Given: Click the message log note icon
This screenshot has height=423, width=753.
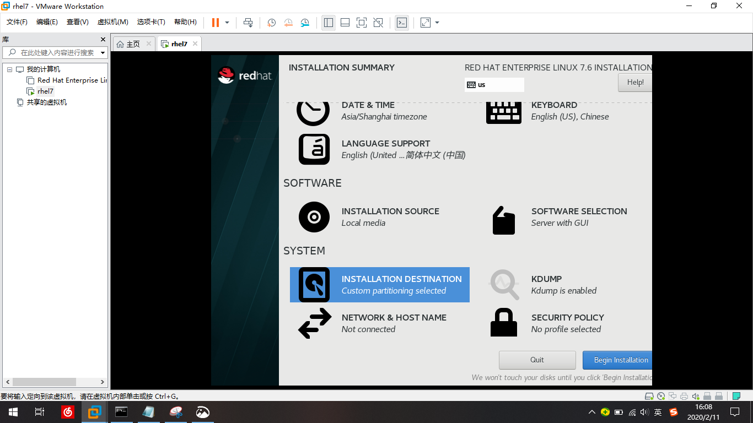Looking at the screenshot, I should coord(736,396).
